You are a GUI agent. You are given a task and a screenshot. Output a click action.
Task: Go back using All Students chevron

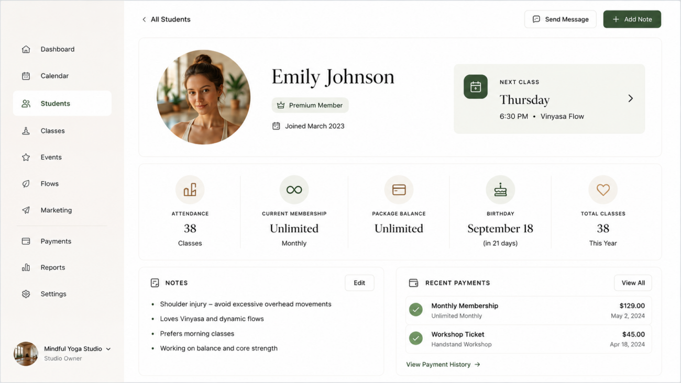click(x=144, y=19)
